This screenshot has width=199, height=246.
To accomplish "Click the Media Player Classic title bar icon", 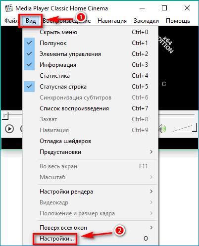I will pos(9,8).
